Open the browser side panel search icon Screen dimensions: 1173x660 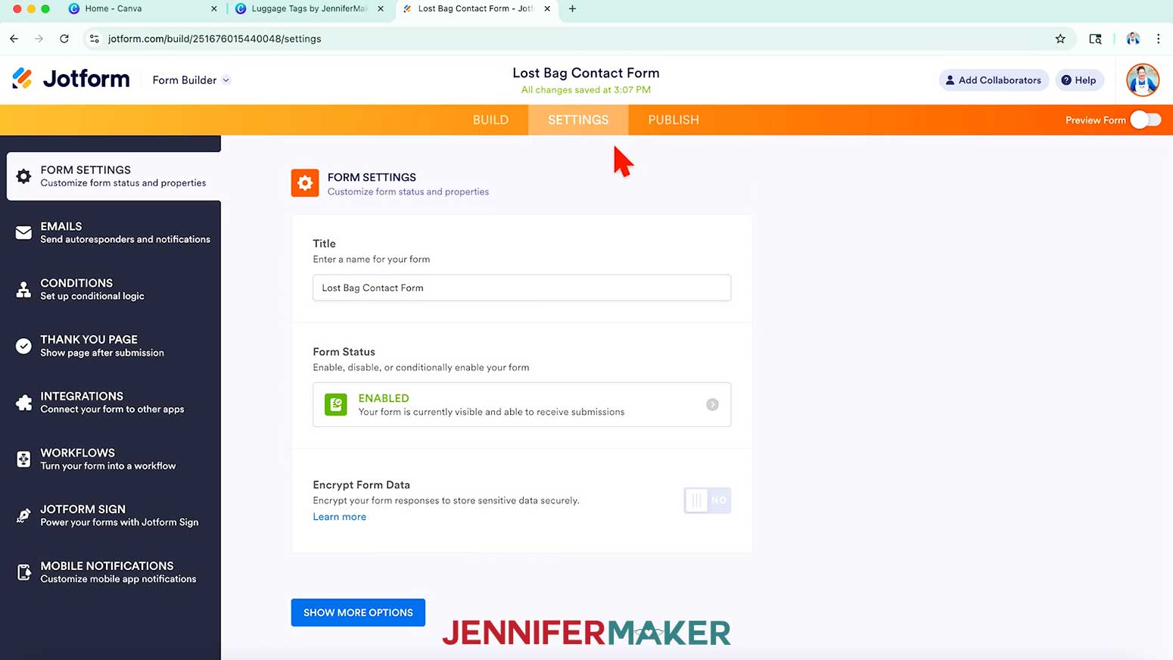[1095, 39]
